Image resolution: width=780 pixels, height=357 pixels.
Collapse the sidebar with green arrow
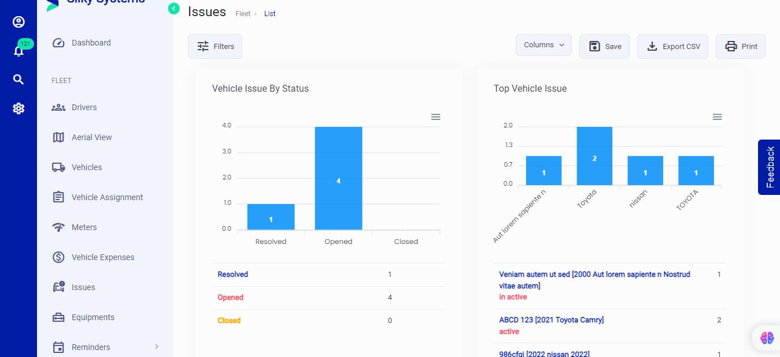(173, 9)
